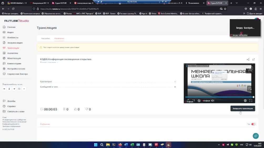The height and width of the screenshot is (148, 264).
Task: Click the Завершить трансляцию button
Action: (x=243, y=109)
